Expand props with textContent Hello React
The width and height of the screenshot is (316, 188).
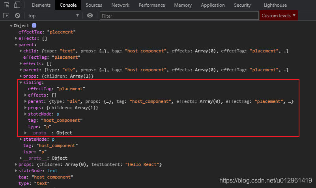(16, 164)
